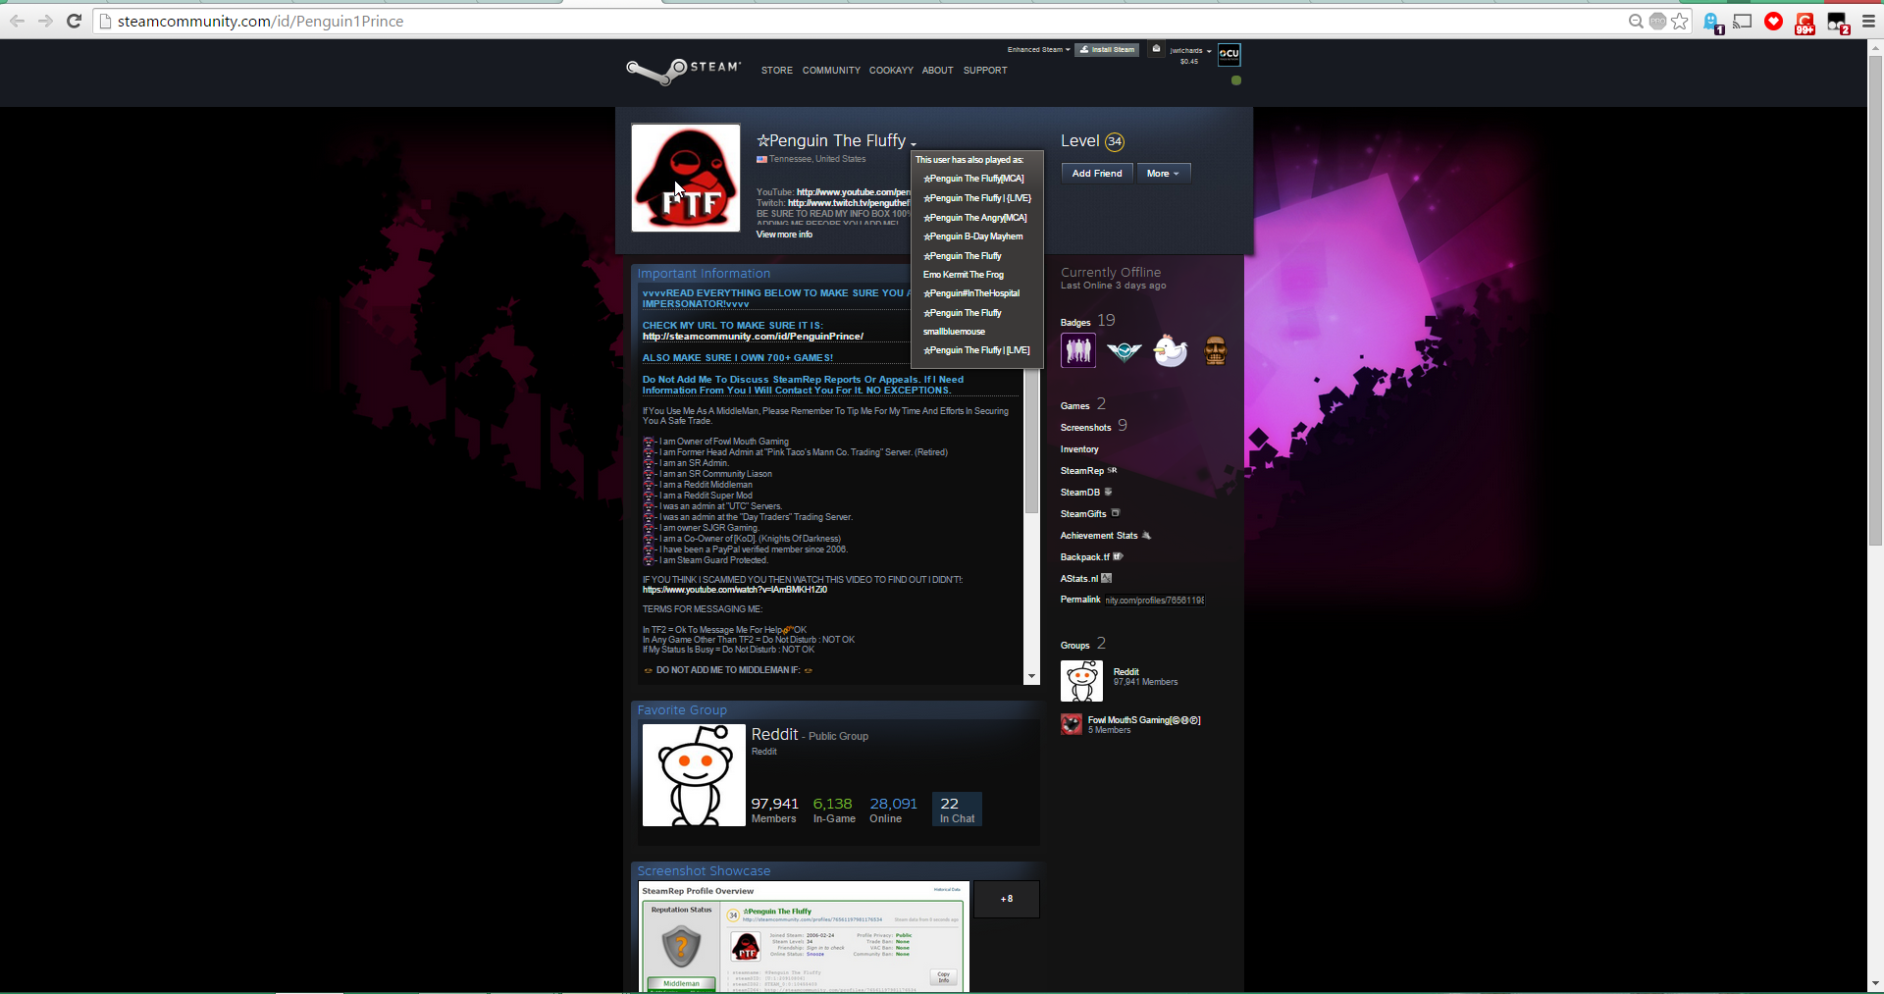Open the COMMUNITY menu

point(831,71)
